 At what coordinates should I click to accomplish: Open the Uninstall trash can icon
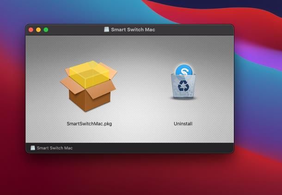(183, 81)
